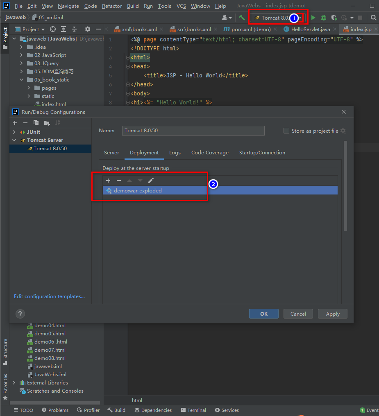Click Collapse All icon in Project panel

click(x=74, y=29)
